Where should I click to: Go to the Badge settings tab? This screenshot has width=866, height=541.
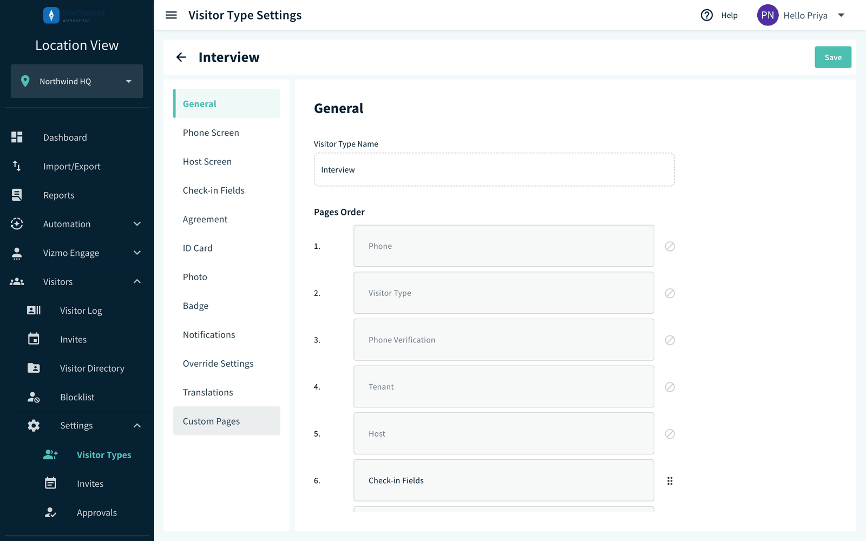227,306
